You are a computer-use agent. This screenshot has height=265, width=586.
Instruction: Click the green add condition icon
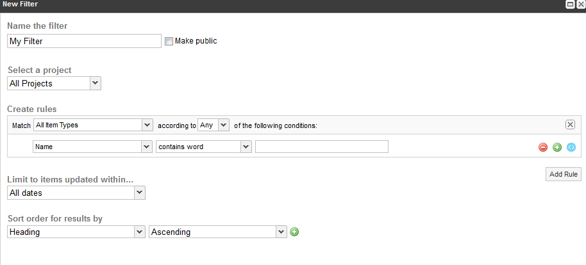tap(557, 147)
